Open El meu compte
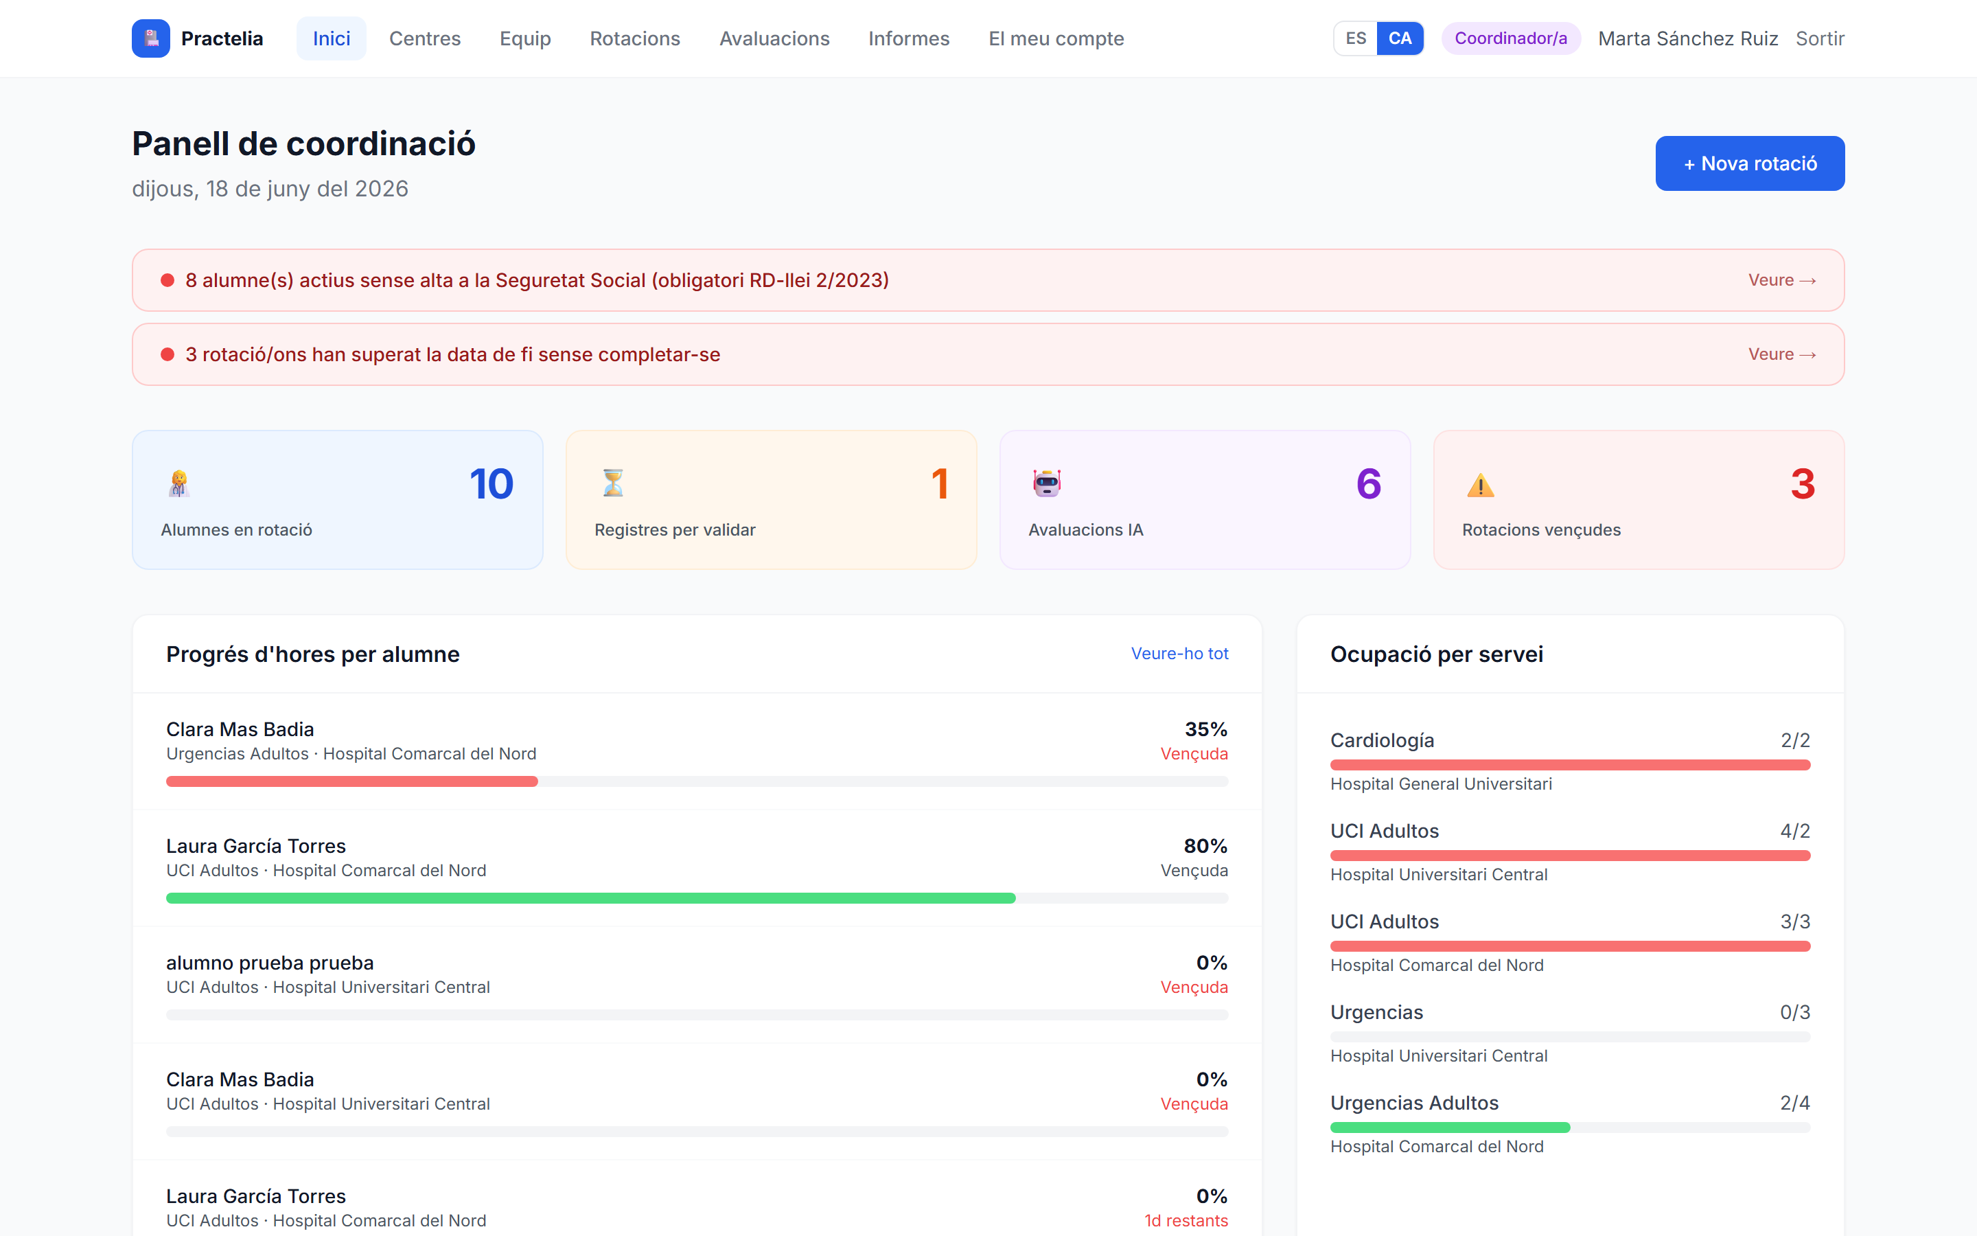The image size is (1977, 1236). (x=1056, y=38)
